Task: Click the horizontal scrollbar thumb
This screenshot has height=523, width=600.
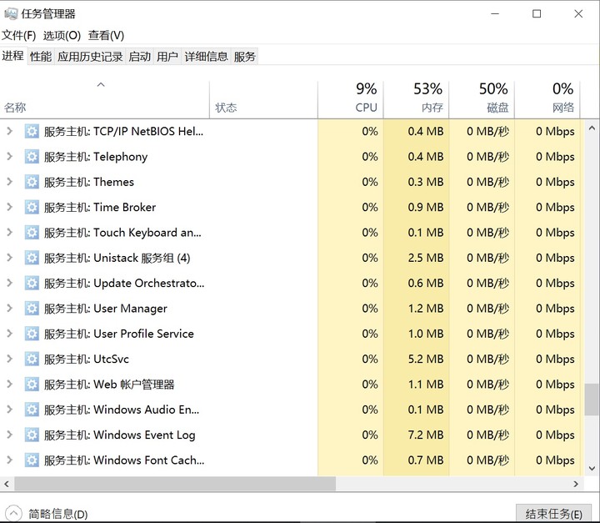Action: (175, 484)
